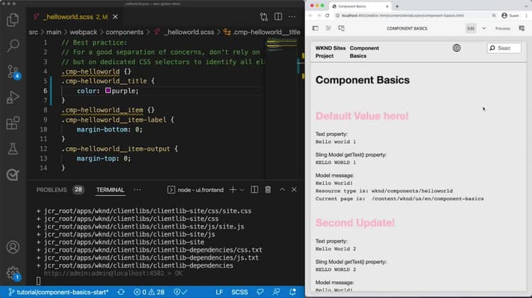Screen dimensions: 532x298
Task: Switch to the PROBLEMS panel tab
Action: click(52, 190)
